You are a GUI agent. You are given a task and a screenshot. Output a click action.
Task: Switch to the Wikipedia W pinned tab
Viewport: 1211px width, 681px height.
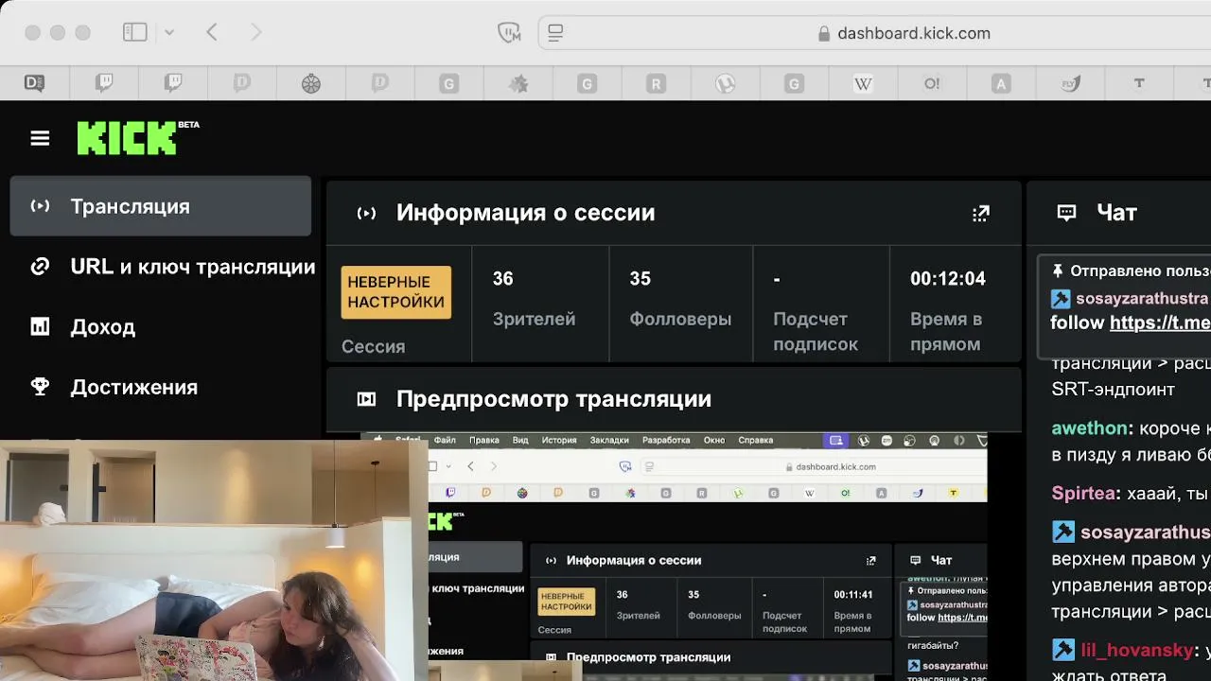pyautogui.click(x=863, y=83)
